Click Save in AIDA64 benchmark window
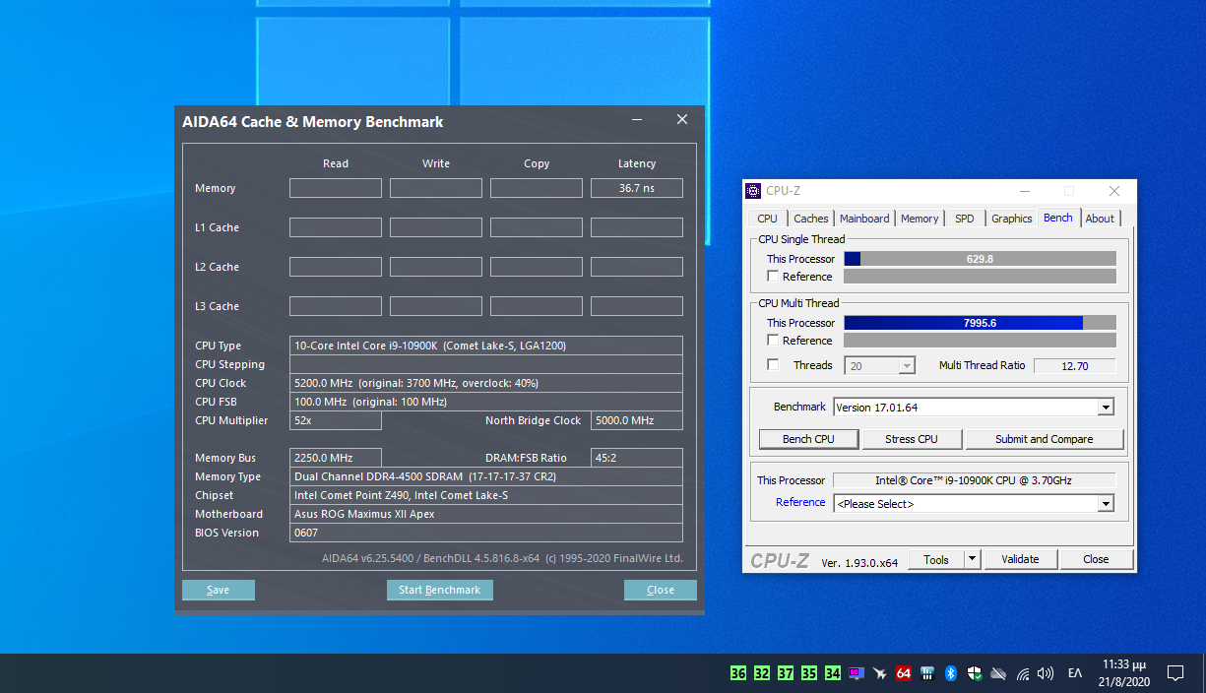 (219, 590)
